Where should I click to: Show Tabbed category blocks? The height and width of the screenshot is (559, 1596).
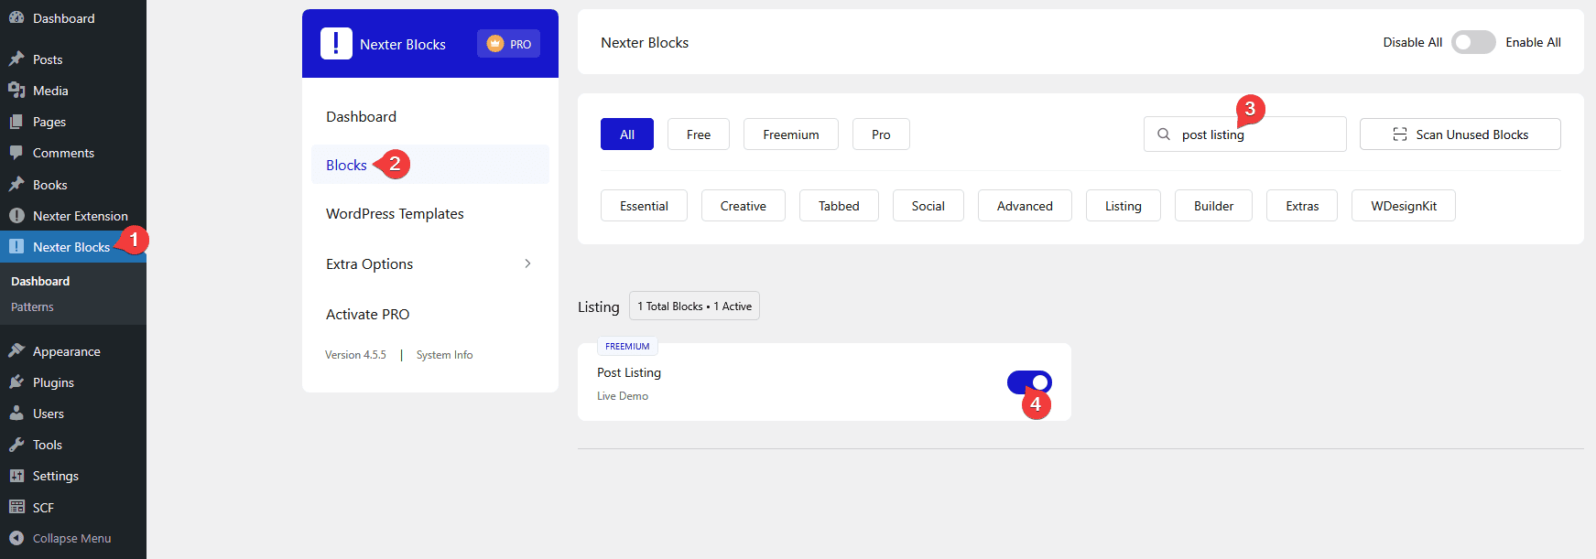(x=839, y=206)
